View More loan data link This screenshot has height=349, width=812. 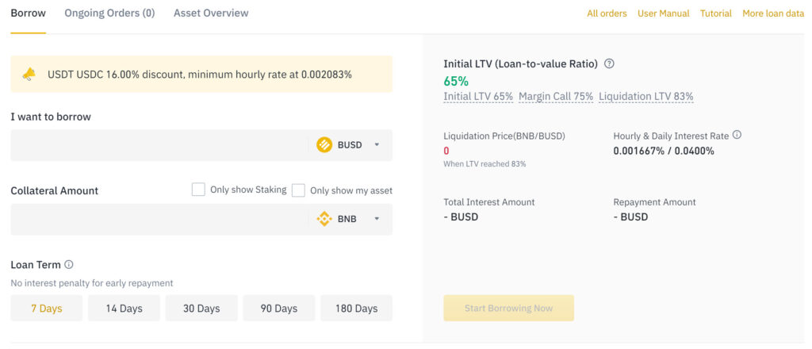773,13
